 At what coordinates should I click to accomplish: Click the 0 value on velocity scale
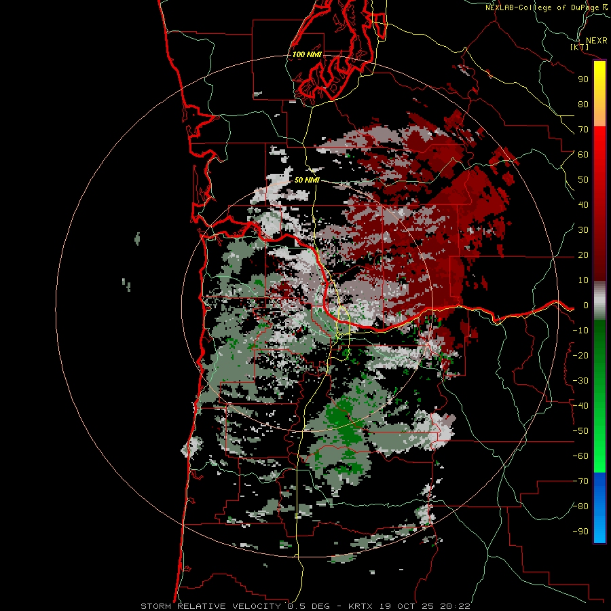click(x=585, y=305)
